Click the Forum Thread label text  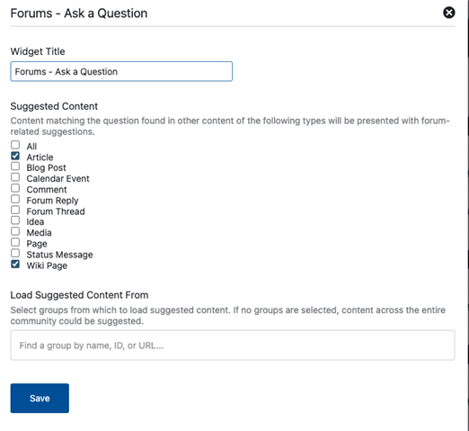pos(56,211)
